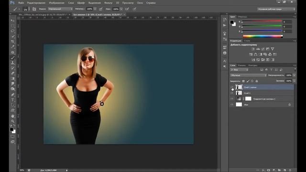The image size is (306, 172).
Task: Toggle lock layer position
Action: tap(252, 81)
